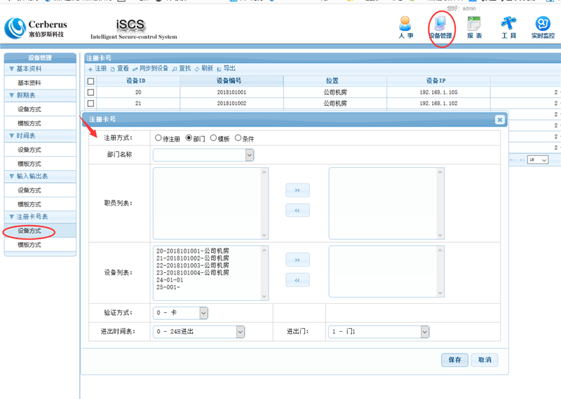The width and height of the screenshot is (561, 399).
Task: Click the 同步到设备 sync toolbar button
Action: tap(150, 69)
